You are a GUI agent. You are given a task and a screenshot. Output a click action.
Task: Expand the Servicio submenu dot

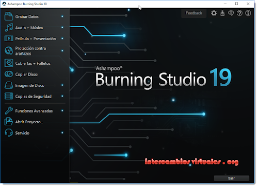(62, 133)
